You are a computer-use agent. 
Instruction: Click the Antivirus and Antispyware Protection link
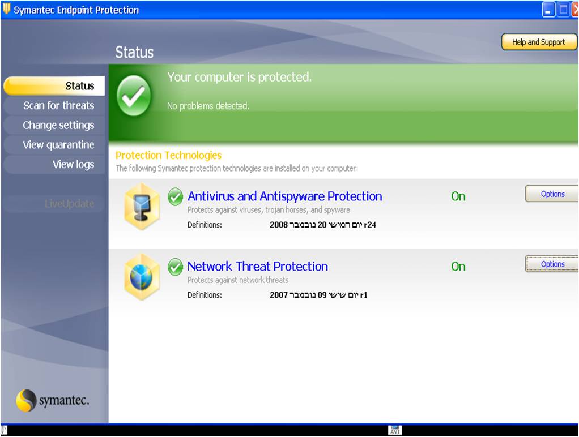285,196
